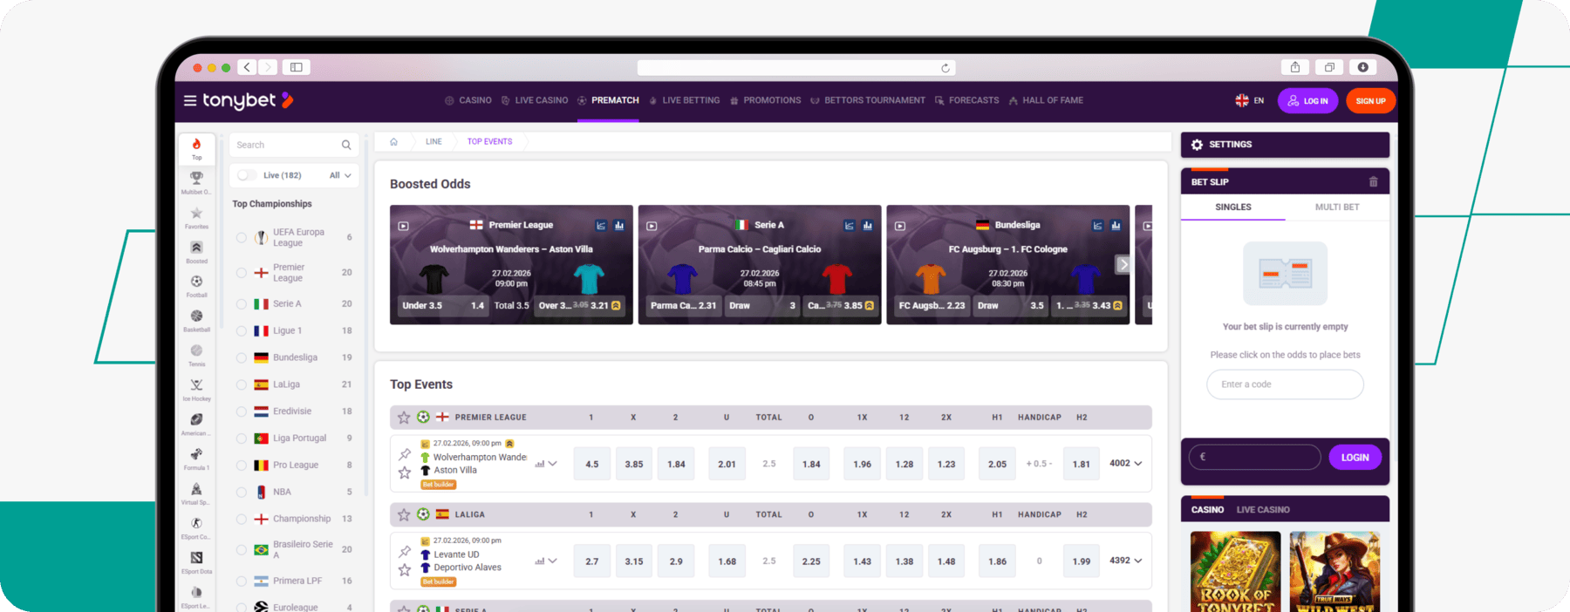Click the search magnifier icon
Viewport: 1570px width, 612px height.
pos(346,145)
